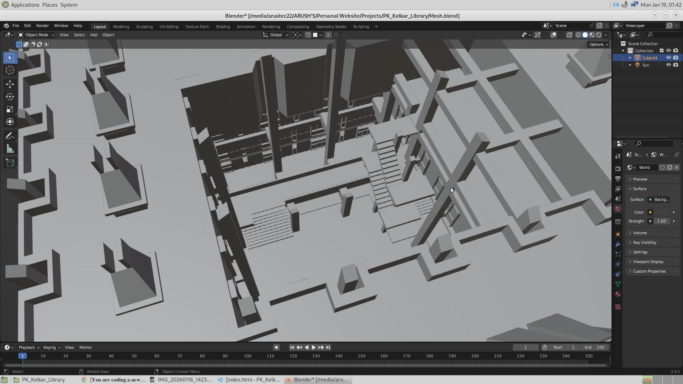Uncheck the Collection exclude checkbox
The width and height of the screenshot is (683, 384).
[x=662, y=50]
